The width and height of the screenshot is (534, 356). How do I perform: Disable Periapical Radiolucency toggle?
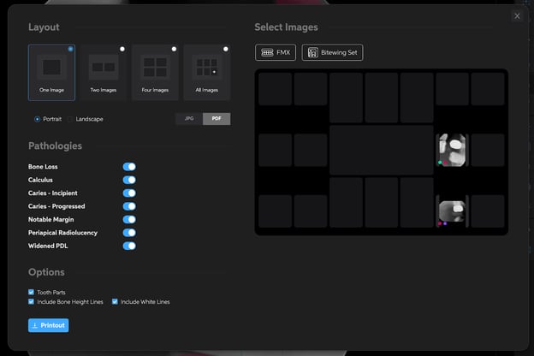click(x=129, y=232)
